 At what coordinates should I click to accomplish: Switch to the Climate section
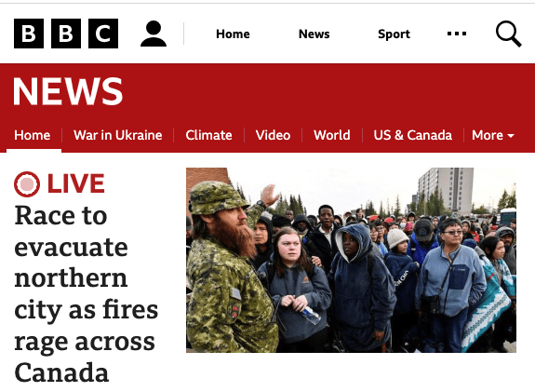tap(208, 135)
